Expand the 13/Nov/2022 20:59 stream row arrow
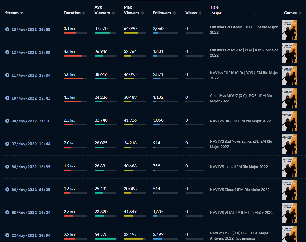Viewport: 306px width, 242px height. pos(7,29)
